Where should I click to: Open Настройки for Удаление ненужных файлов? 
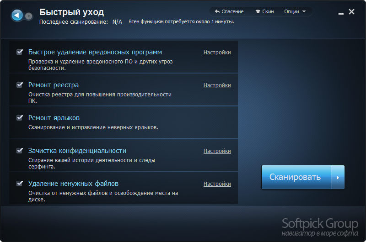click(217, 184)
